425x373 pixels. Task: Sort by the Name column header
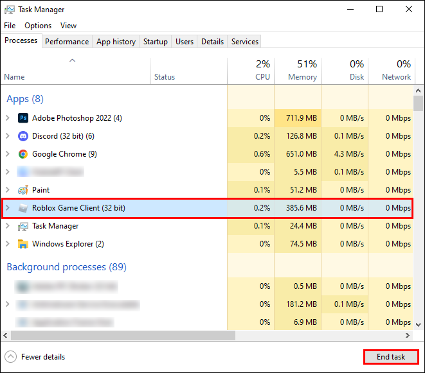coord(14,77)
